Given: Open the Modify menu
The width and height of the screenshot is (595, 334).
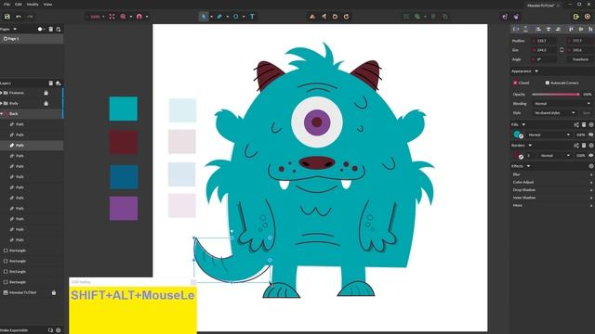Looking at the screenshot, I should 33,5.
